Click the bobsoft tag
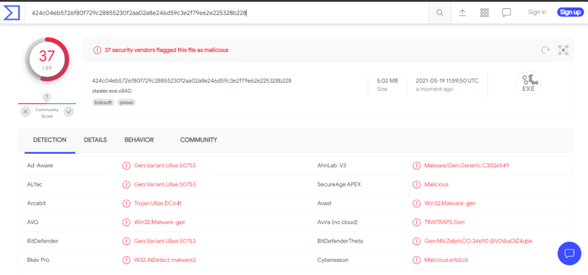 103,103
